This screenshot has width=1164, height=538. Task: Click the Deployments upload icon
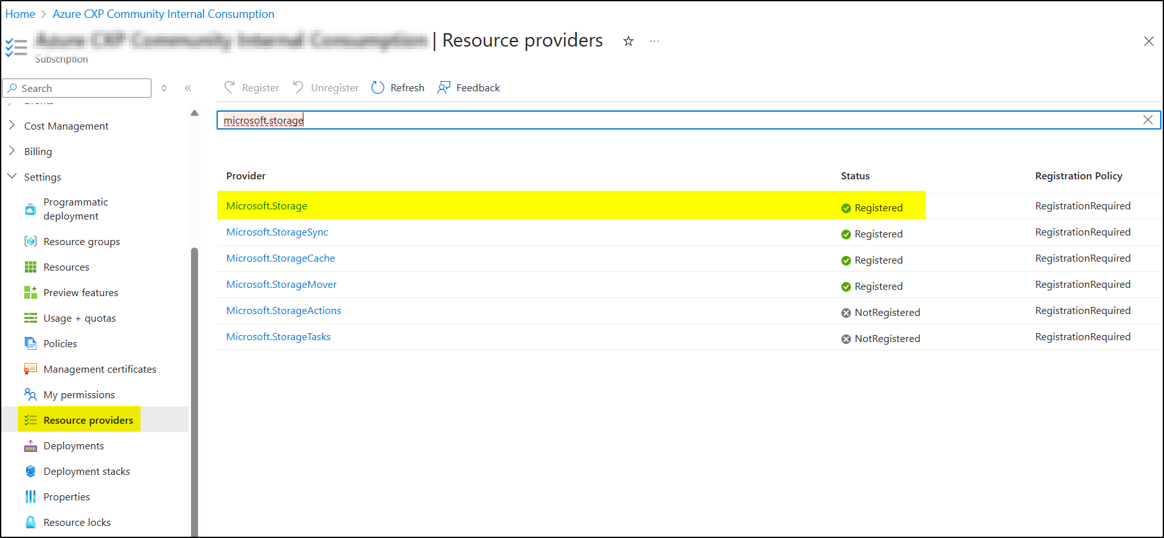[30, 445]
